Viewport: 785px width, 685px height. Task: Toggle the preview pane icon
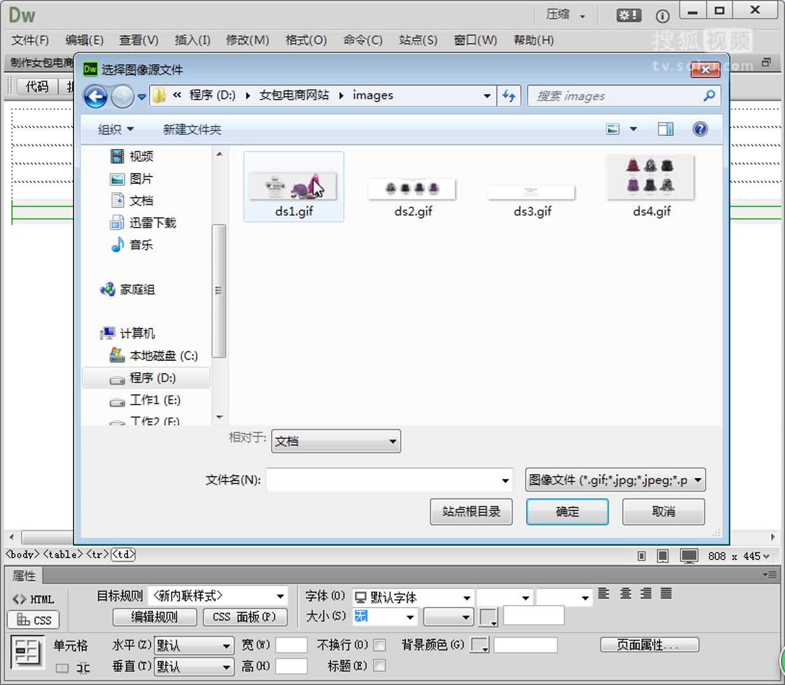click(665, 129)
